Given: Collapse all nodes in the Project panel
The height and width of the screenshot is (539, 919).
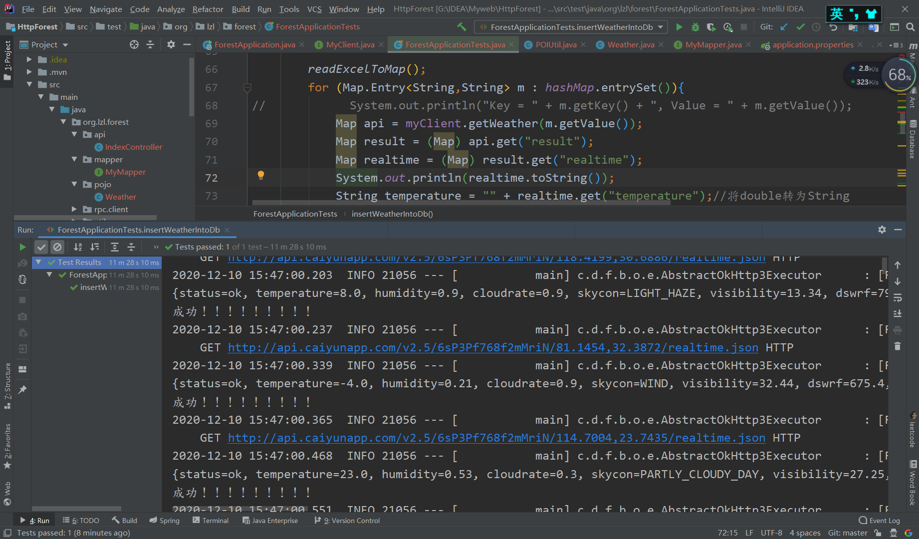Looking at the screenshot, I should click(150, 44).
